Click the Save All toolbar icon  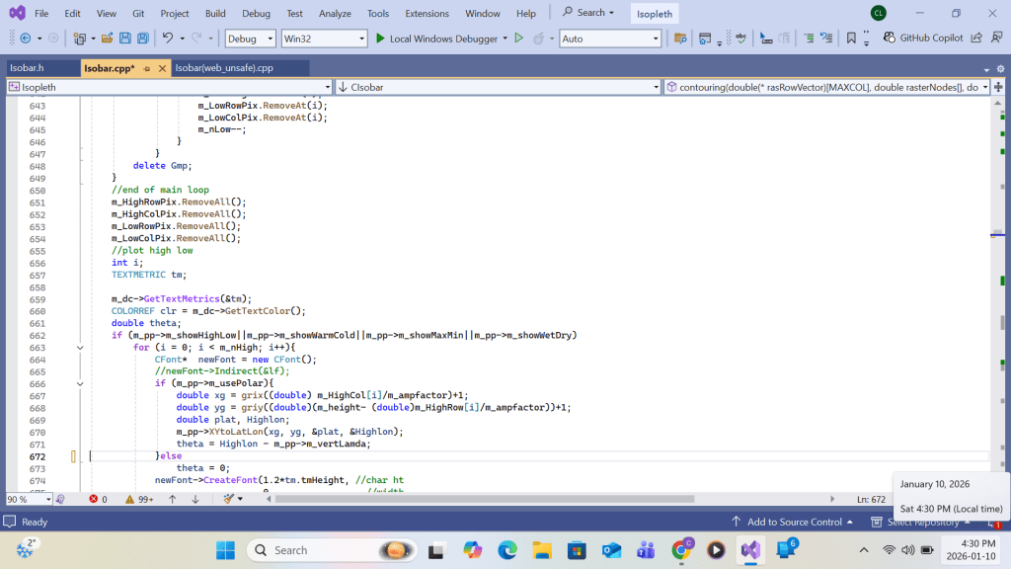coord(143,39)
